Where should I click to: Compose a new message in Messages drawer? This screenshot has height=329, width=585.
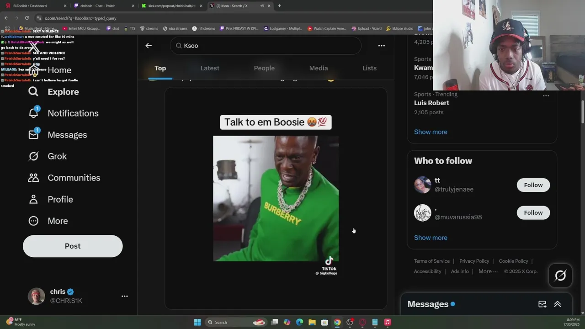pos(542,304)
